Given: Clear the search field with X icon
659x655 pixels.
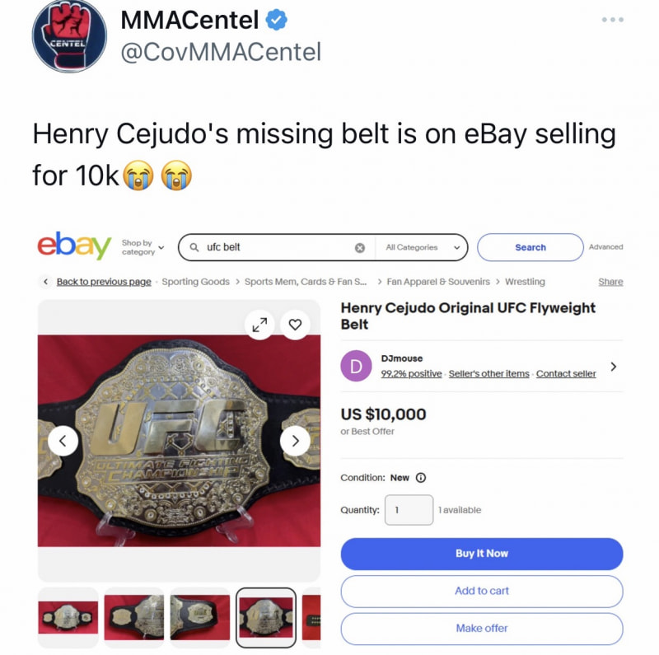Looking at the screenshot, I should [x=360, y=247].
